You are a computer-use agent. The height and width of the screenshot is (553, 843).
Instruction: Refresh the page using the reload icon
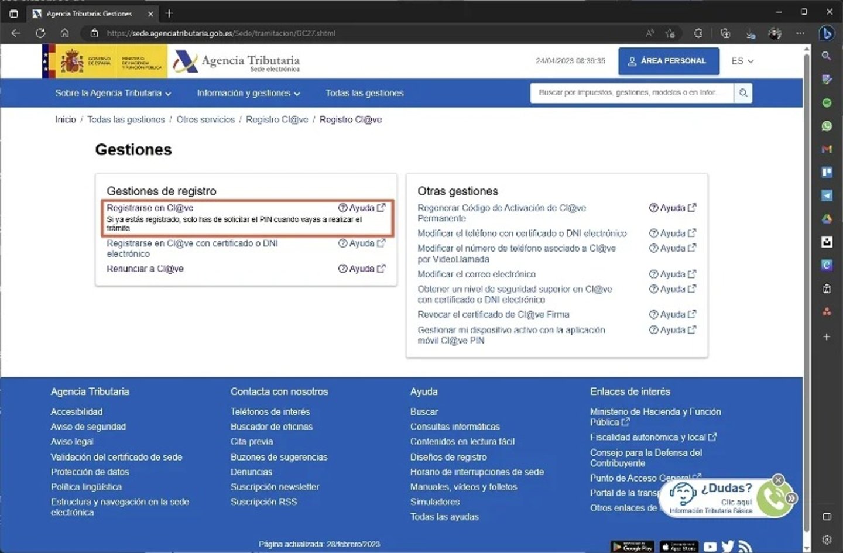40,33
